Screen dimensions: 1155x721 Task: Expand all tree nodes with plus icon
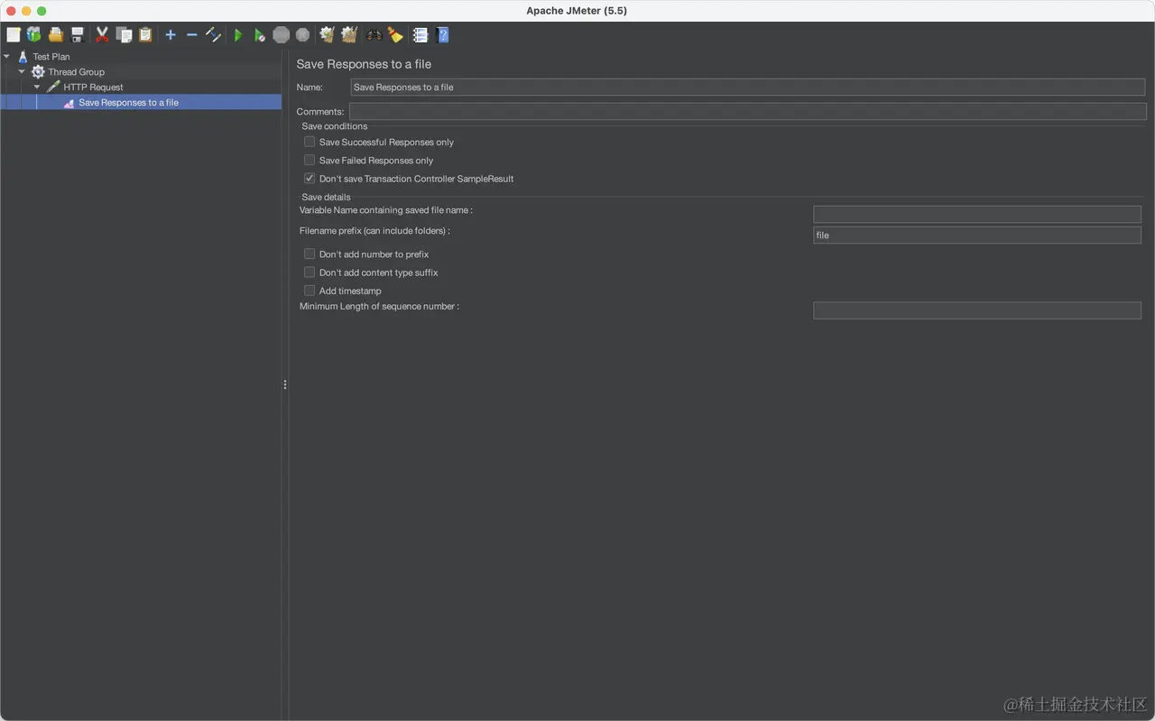click(171, 35)
